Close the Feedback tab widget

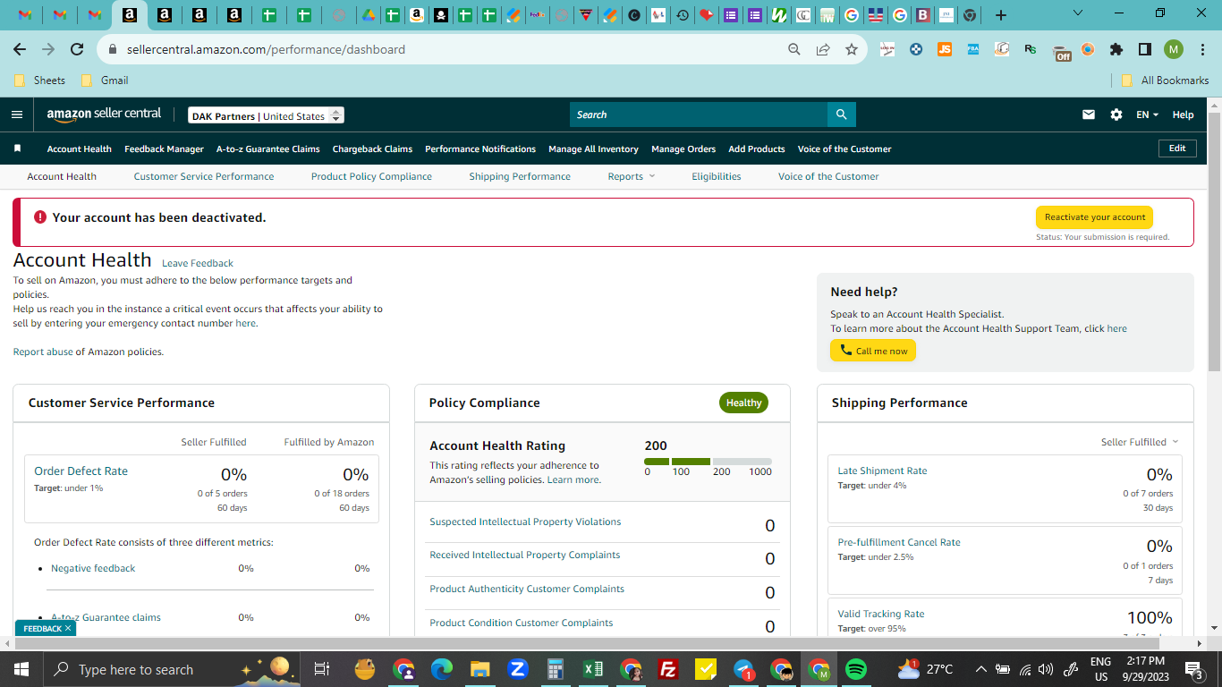click(68, 629)
